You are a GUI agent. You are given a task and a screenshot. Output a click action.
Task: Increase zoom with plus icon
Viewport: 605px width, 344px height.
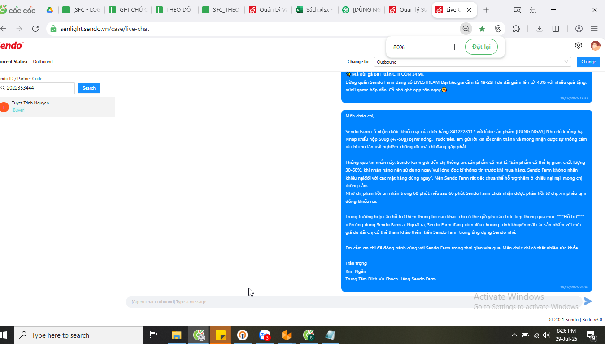(454, 47)
